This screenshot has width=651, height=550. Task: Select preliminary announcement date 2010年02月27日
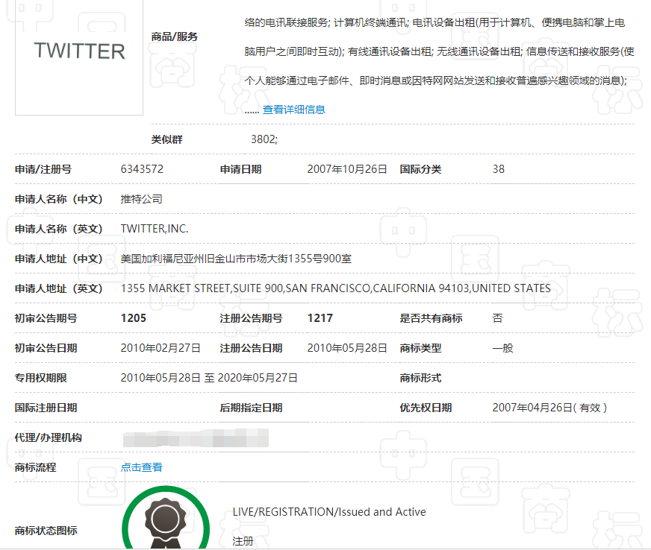161,348
